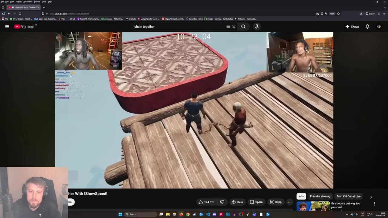Open a new browser tab
Image resolution: width=388 pixels, height=218 pixels.
(44, 7)
